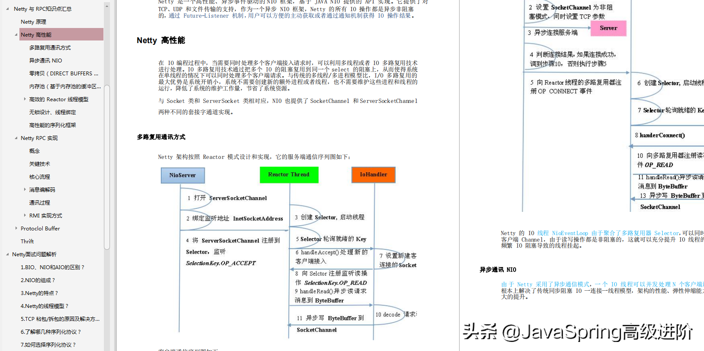
Task: Click the 8 handerConnect() step text
Action: pyautogui.click(x=660, y=135)
